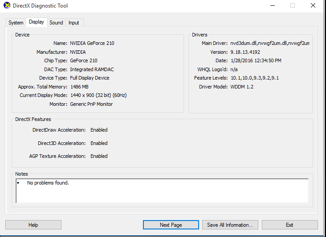Screen dimensions: 326x237
Task: Click the 'DirectX Diagnostic Tool' window title
Action: point(41,6)
